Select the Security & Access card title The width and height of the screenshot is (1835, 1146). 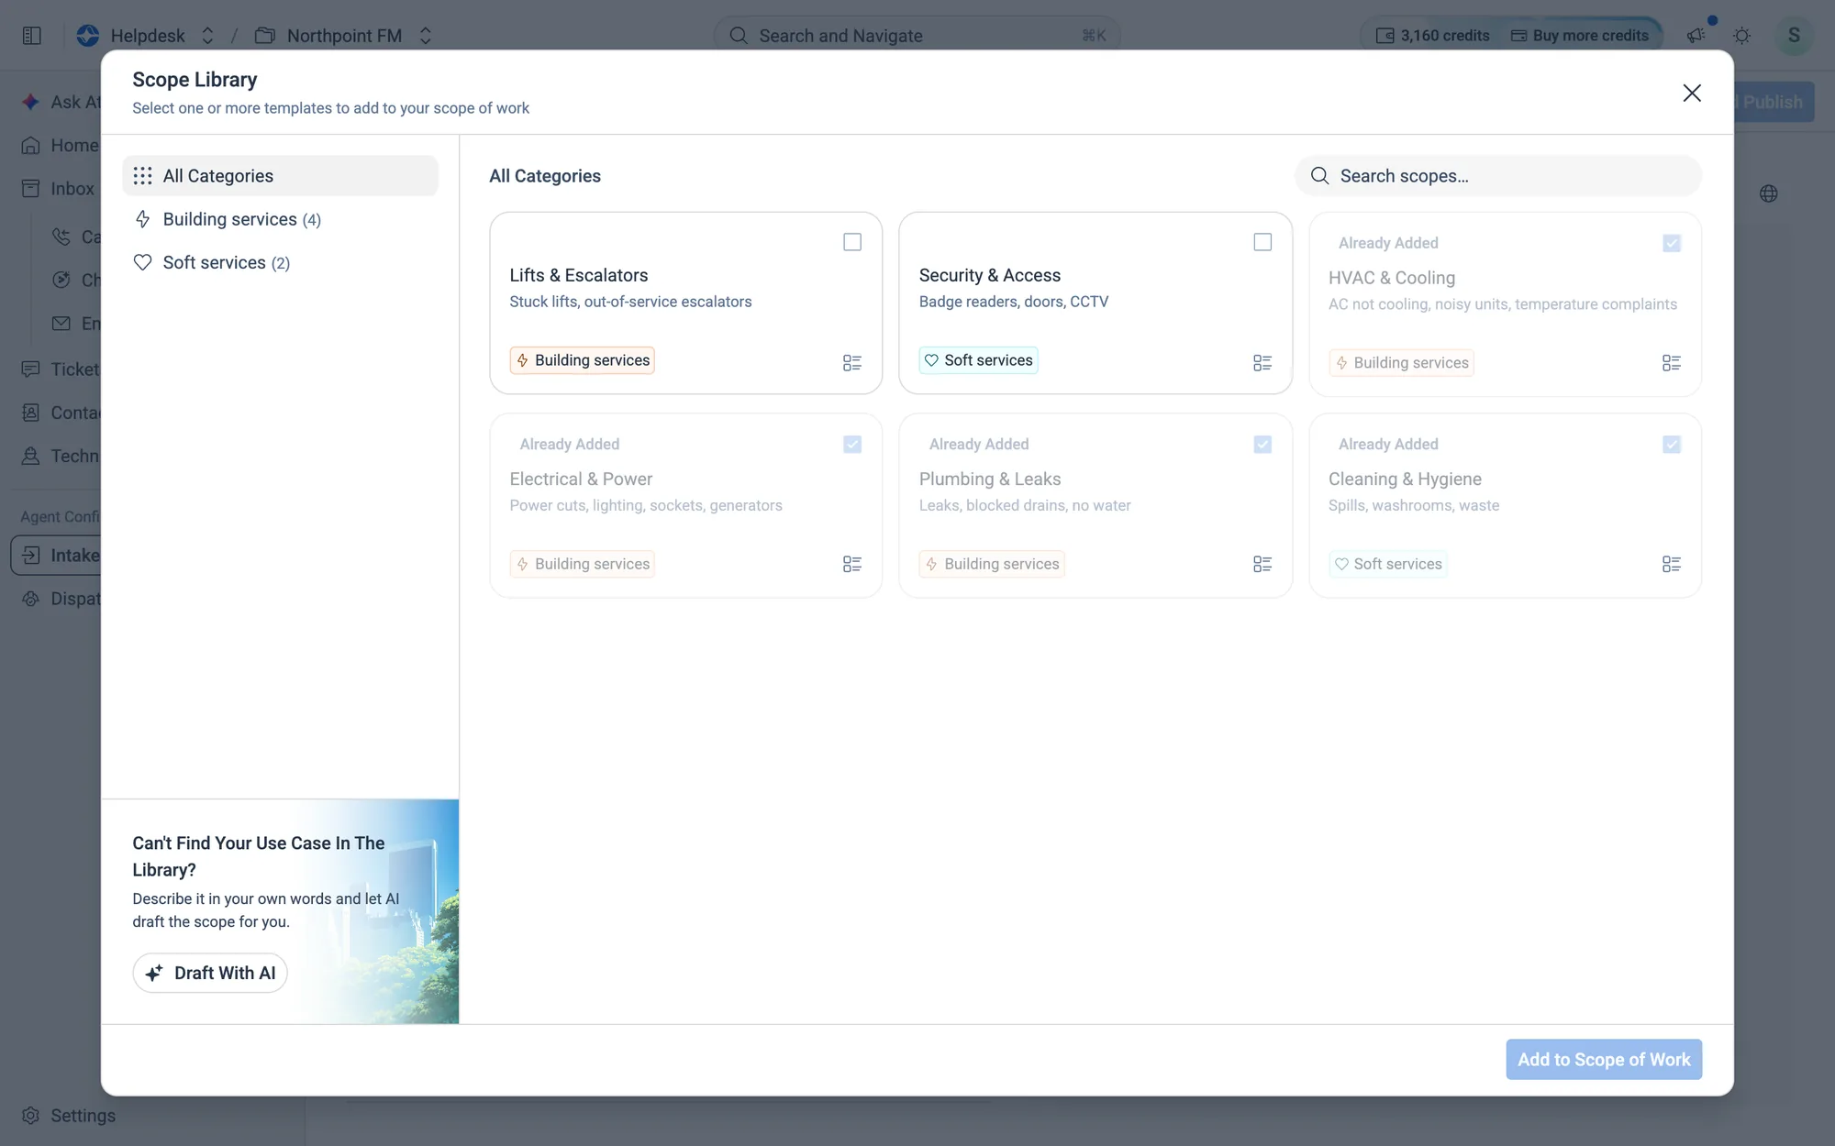click(x=989, y=275)
